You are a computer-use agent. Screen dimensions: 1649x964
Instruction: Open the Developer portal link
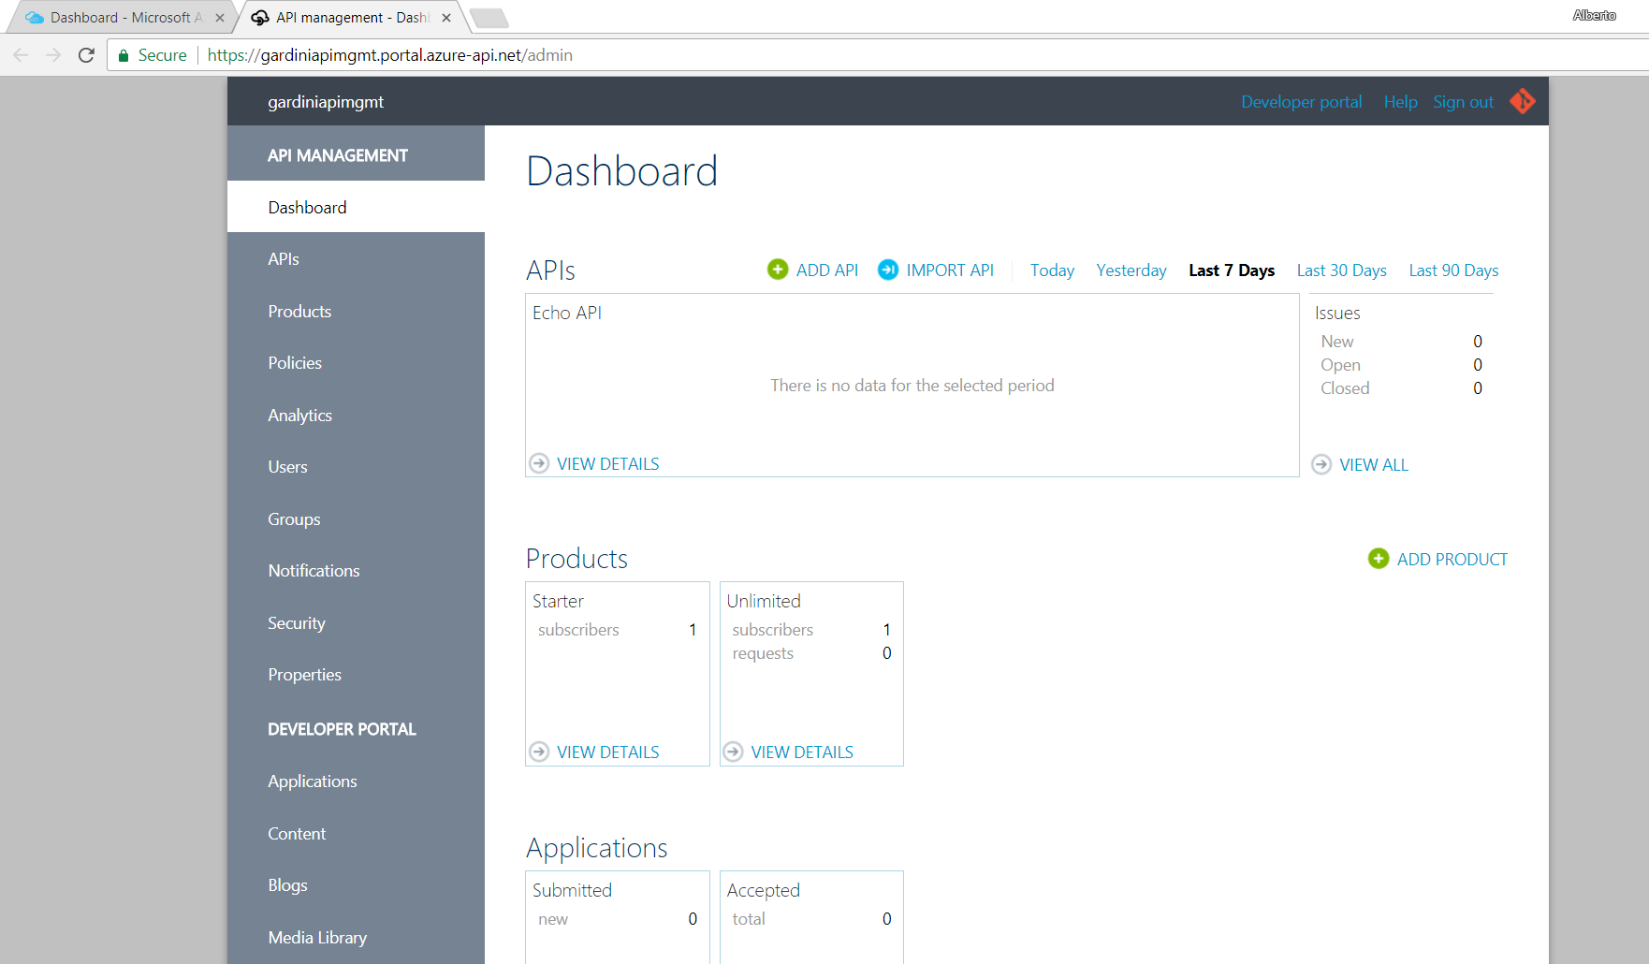pyautogui.click(x=1301, y=101)
